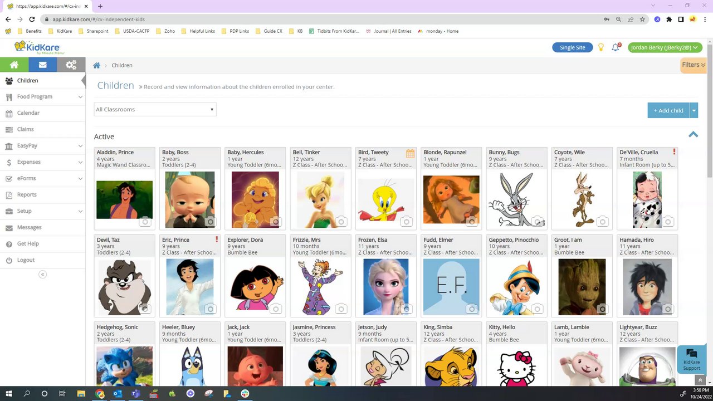This screenshot has width=713, height=401.
Task: Open the blue envelope messages tab
Action: tap(42, 65)
